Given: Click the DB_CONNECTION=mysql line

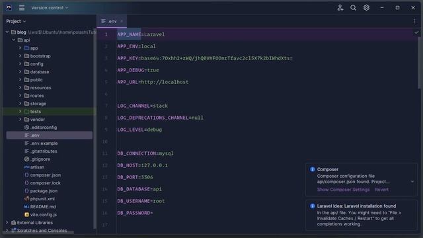Looking at the screenshot, I should pyautogui.click(x=145, y=153).
